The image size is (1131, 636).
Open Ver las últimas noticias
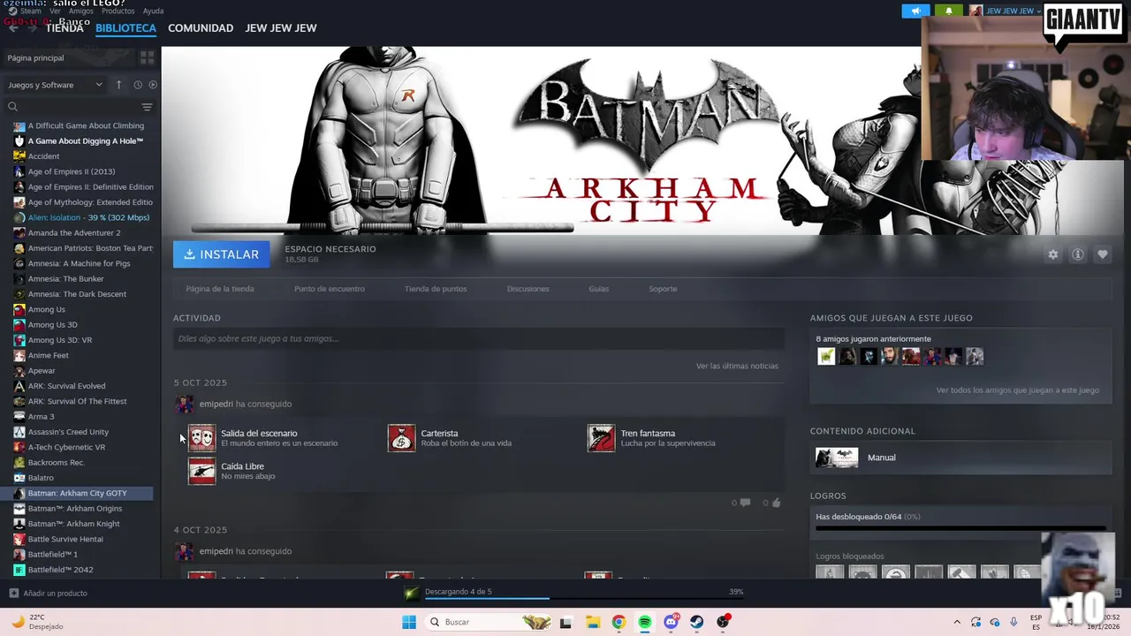pos(737,366)
